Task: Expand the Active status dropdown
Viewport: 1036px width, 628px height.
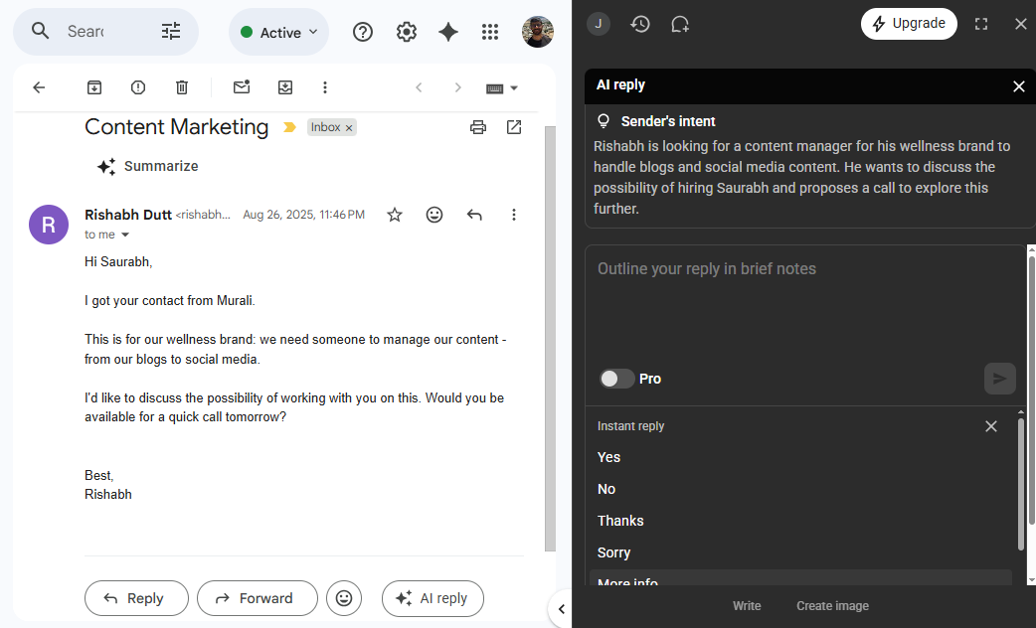Action: (279, 33)
